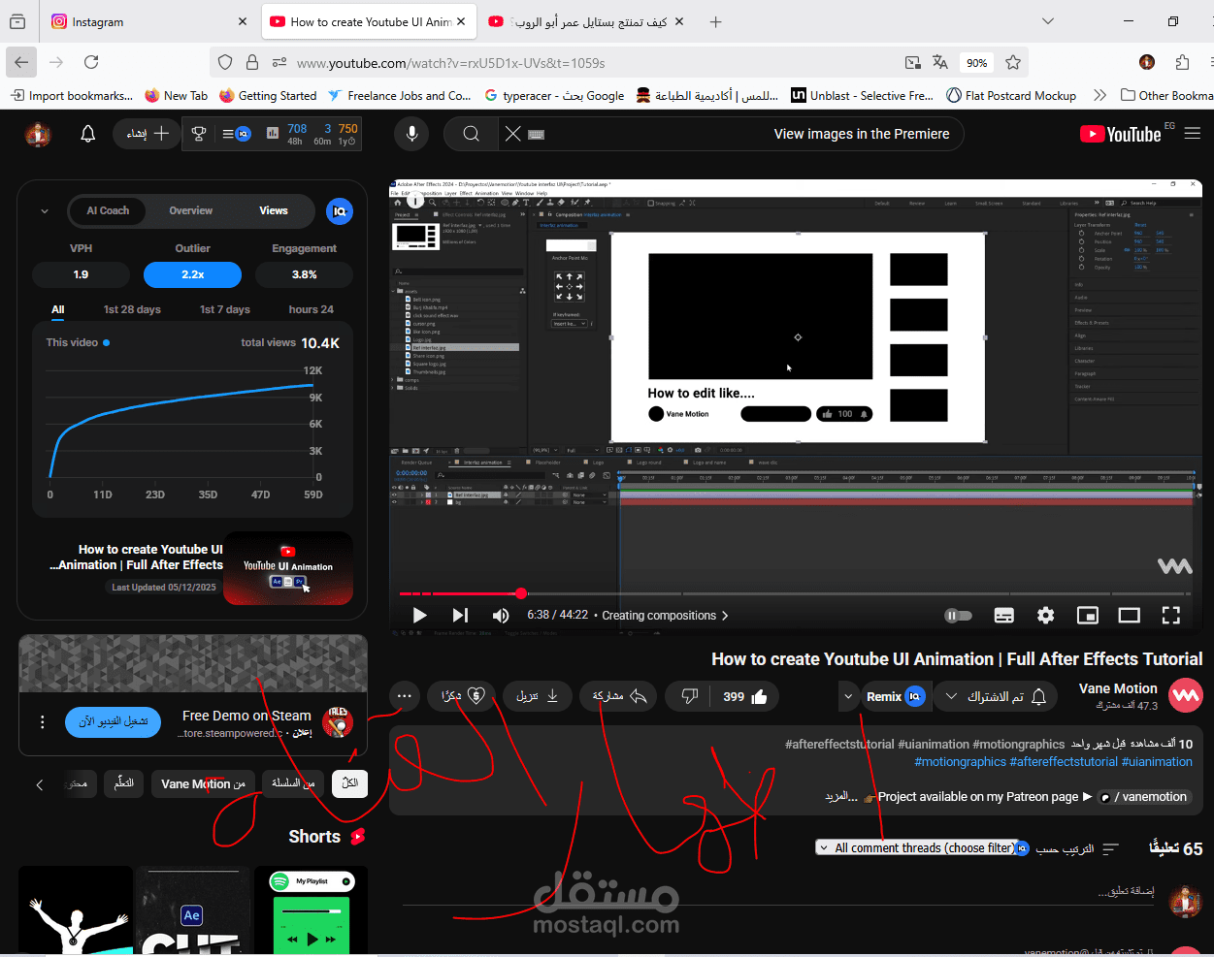Dislike the video
The width and height of the screenshot is (1214, 957).
tap(690, 696)
